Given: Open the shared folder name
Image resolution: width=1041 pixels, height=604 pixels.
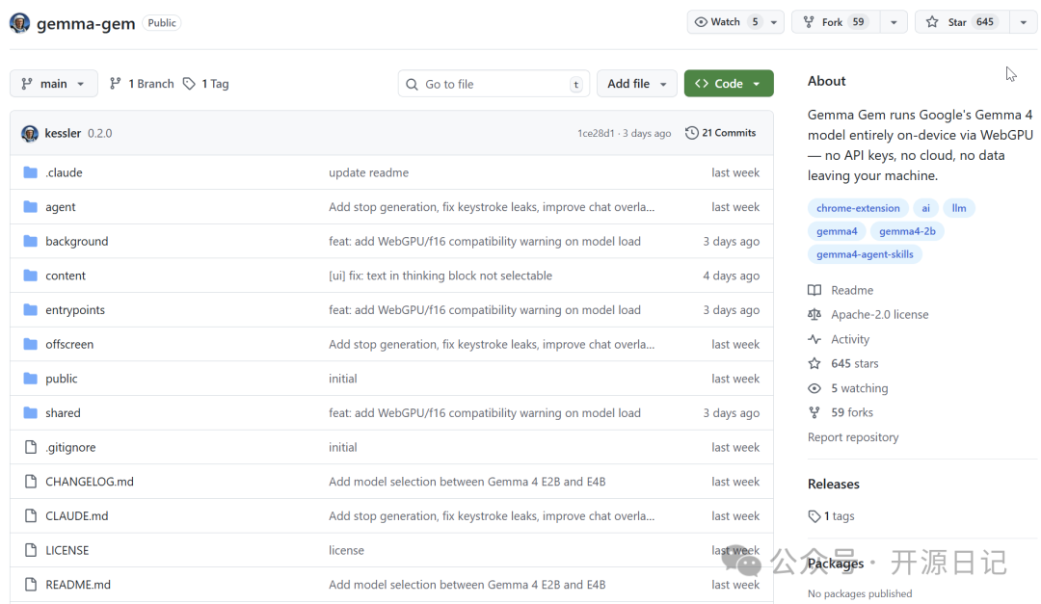Looking at the screenshot, I should (63, 413).
